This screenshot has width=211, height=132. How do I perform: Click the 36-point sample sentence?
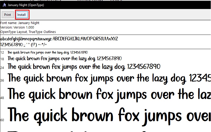tap(109, 79)
